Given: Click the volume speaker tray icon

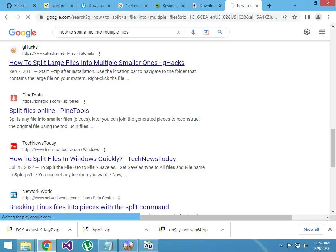Looking at the screenshot, I should pyautogui.click(x=305, y=246).
